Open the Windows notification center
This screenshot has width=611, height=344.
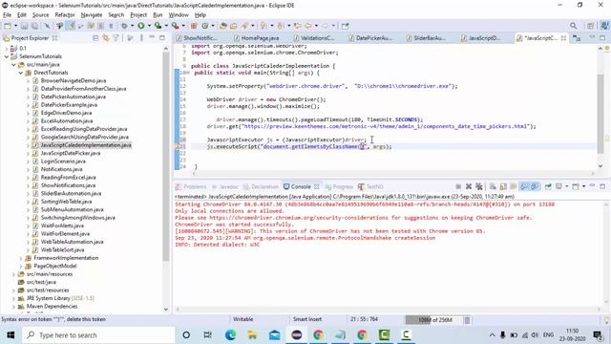coord(598,335)
